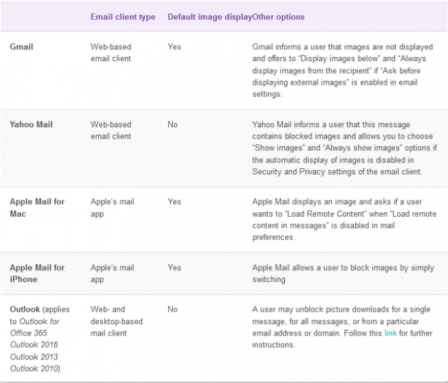Viewport: 448px width, 383px height.
Task: Click the 'Load Remote Content' description paragraph
Action: 344,219
